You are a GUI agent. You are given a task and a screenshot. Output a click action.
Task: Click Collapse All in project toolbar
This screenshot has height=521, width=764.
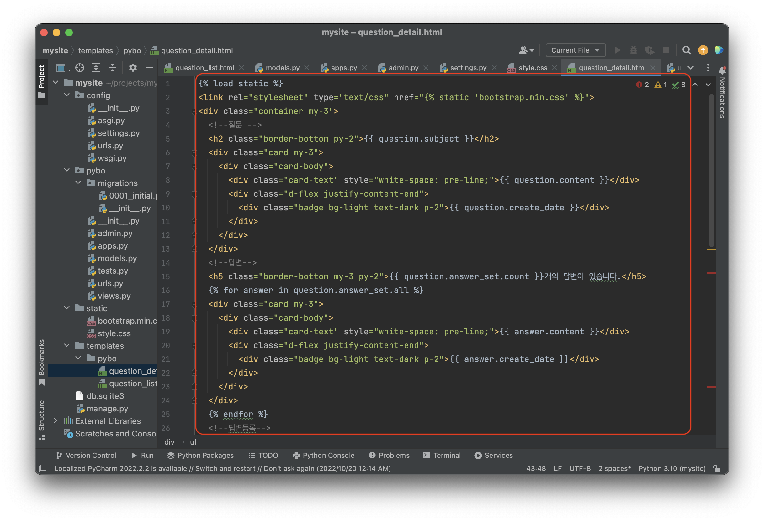pos(112,68)
